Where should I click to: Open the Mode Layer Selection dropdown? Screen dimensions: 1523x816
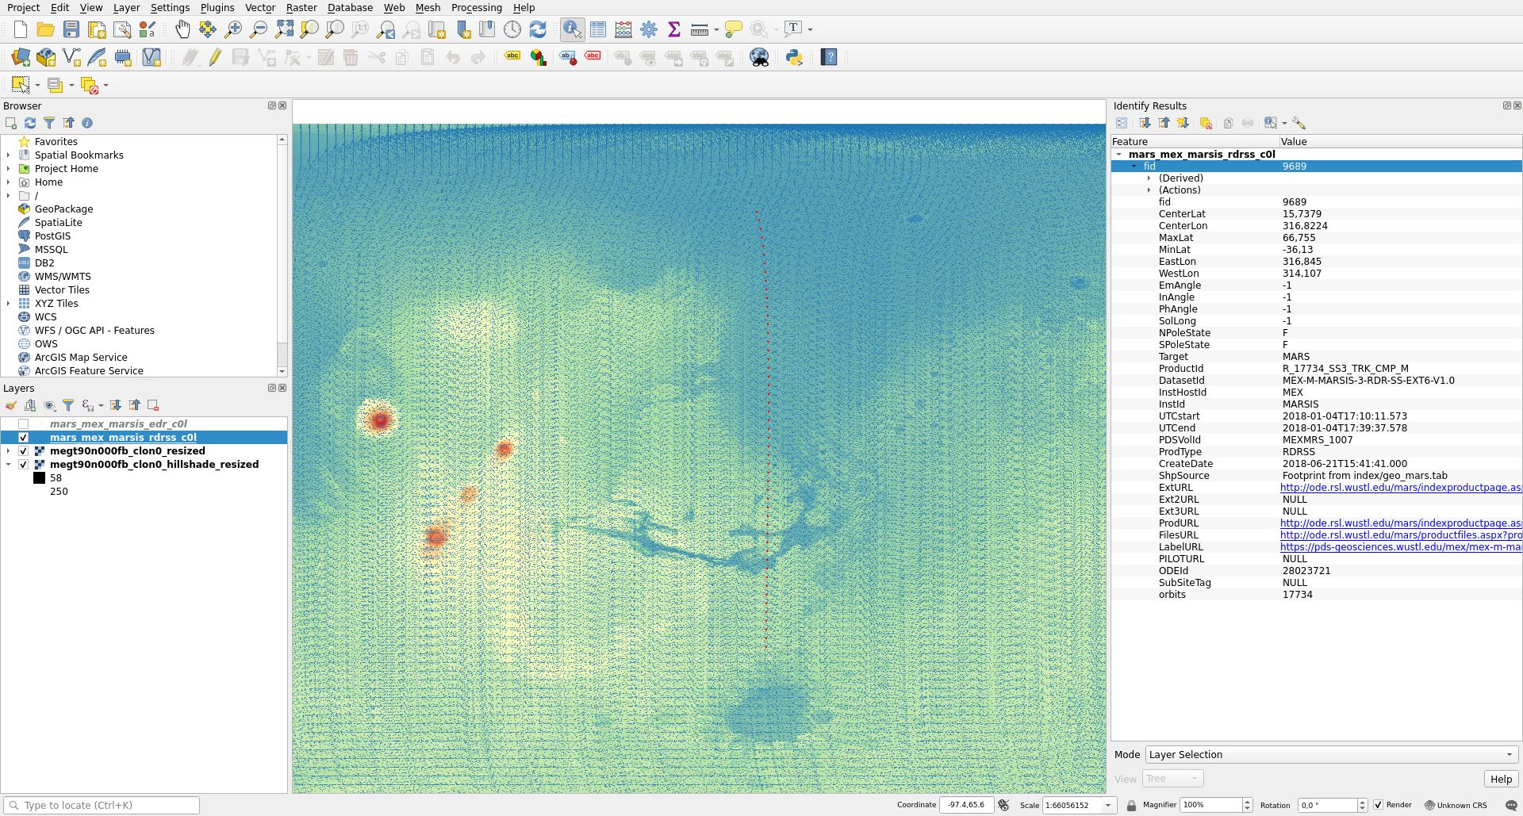1330,755
